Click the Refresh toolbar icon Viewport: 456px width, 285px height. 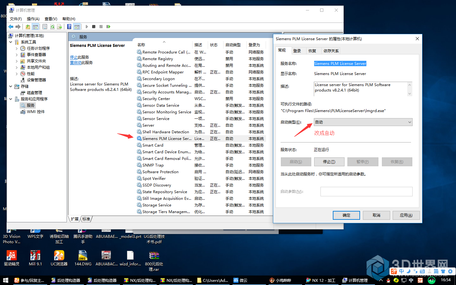click(52, 27)
